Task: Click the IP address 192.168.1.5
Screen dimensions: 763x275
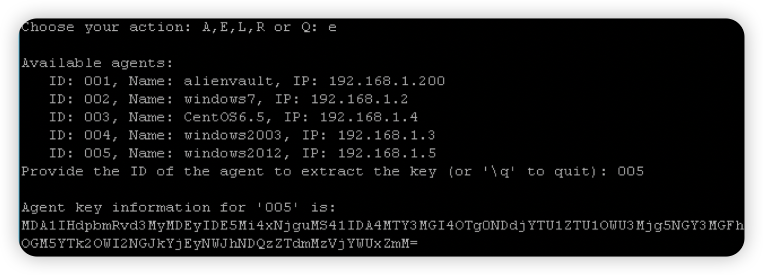Action: coord(387,153)
